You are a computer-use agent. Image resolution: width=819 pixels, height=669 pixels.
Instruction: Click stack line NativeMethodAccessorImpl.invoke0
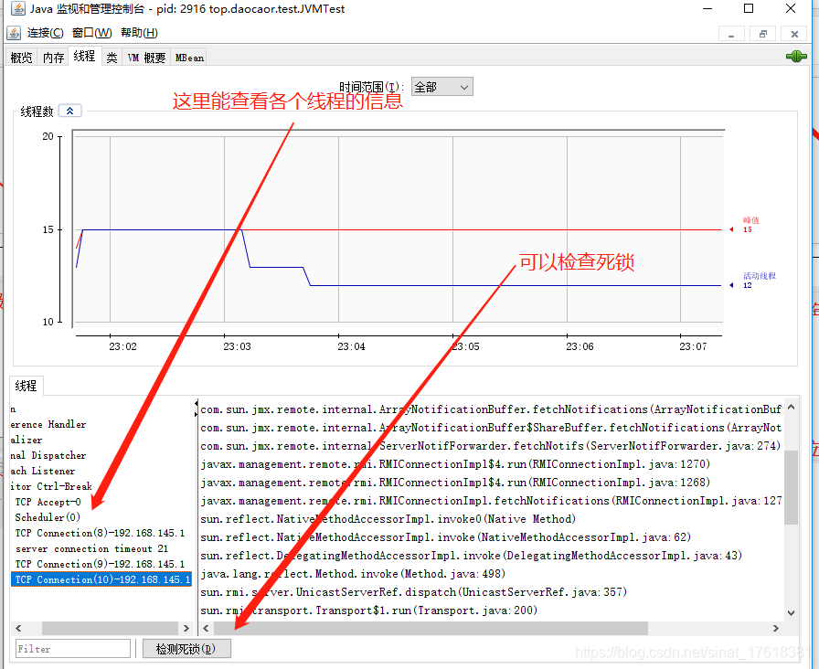tap(388, 519)
